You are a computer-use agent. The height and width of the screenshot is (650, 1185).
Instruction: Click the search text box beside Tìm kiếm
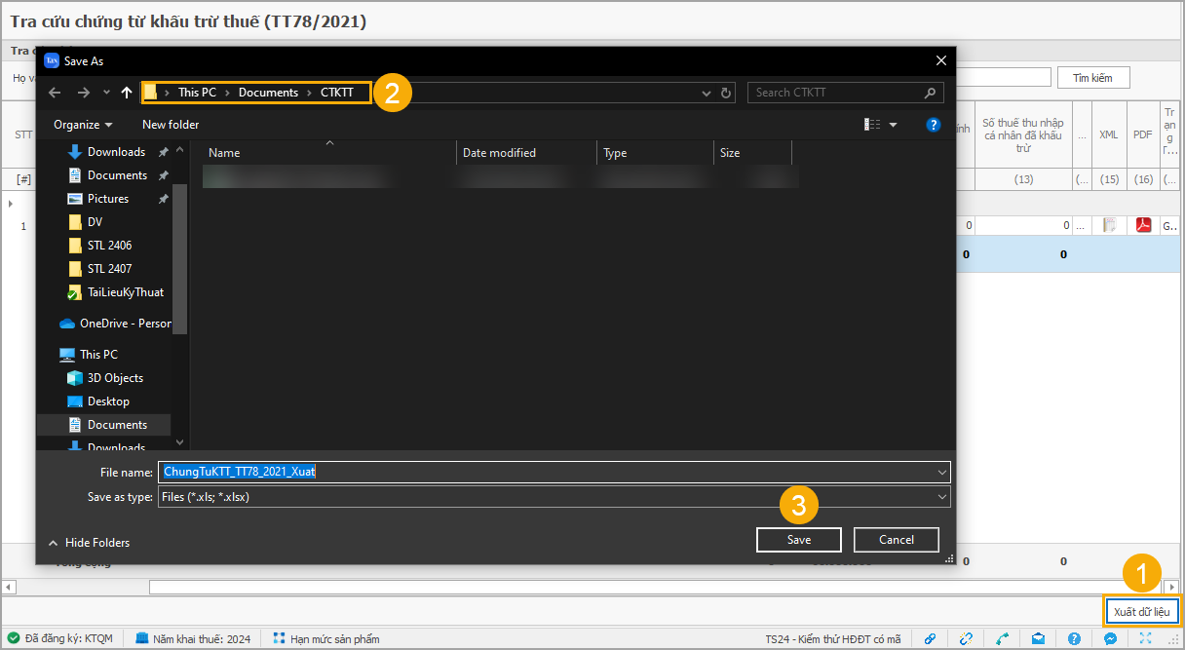[1003, 77]
